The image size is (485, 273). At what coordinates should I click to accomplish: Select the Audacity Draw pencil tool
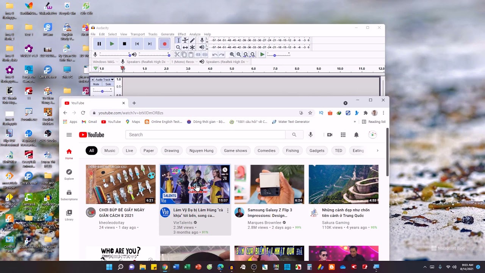pyautogui.click(x=192, y=40)
